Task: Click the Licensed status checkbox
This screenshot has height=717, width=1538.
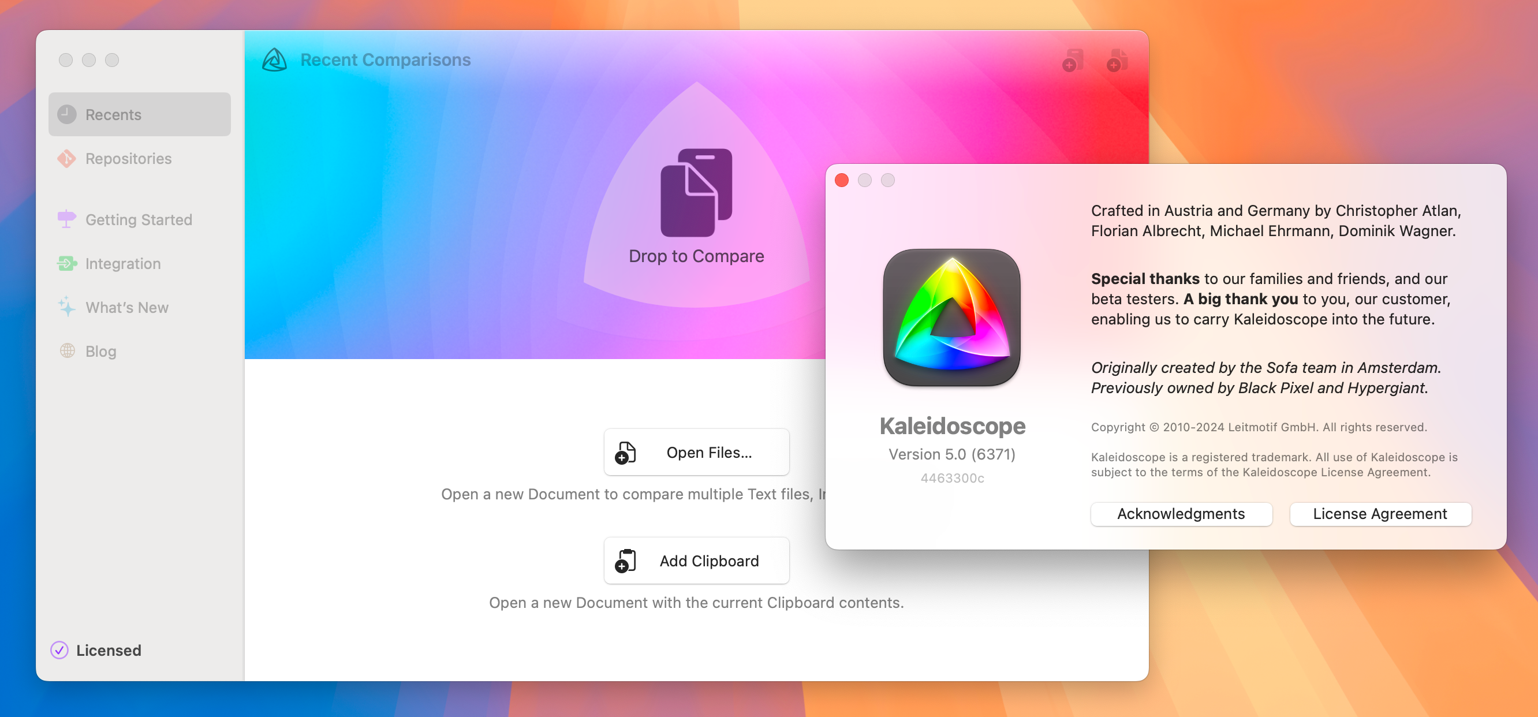Action: [x=61, y=649]
